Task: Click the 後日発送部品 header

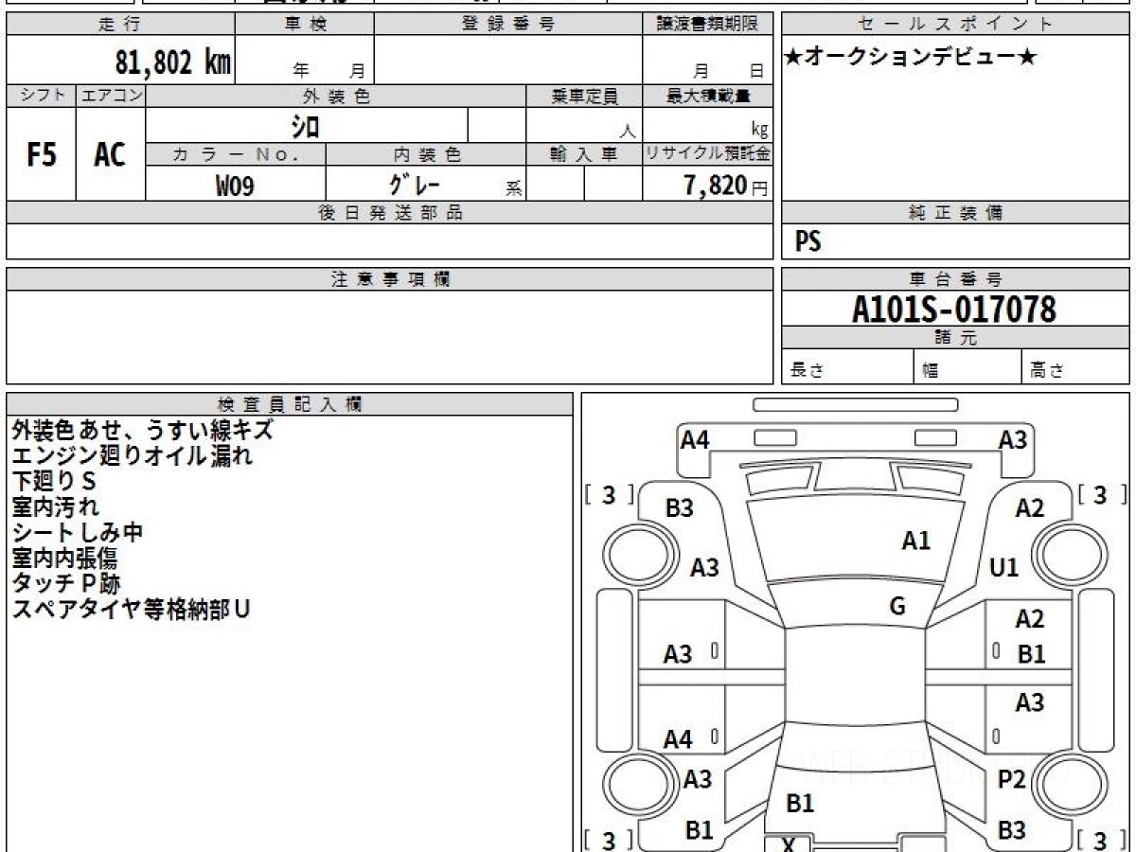Action: pos(390,213)
